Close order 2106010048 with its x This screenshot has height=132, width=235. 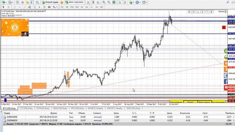(x=234, y=117)
